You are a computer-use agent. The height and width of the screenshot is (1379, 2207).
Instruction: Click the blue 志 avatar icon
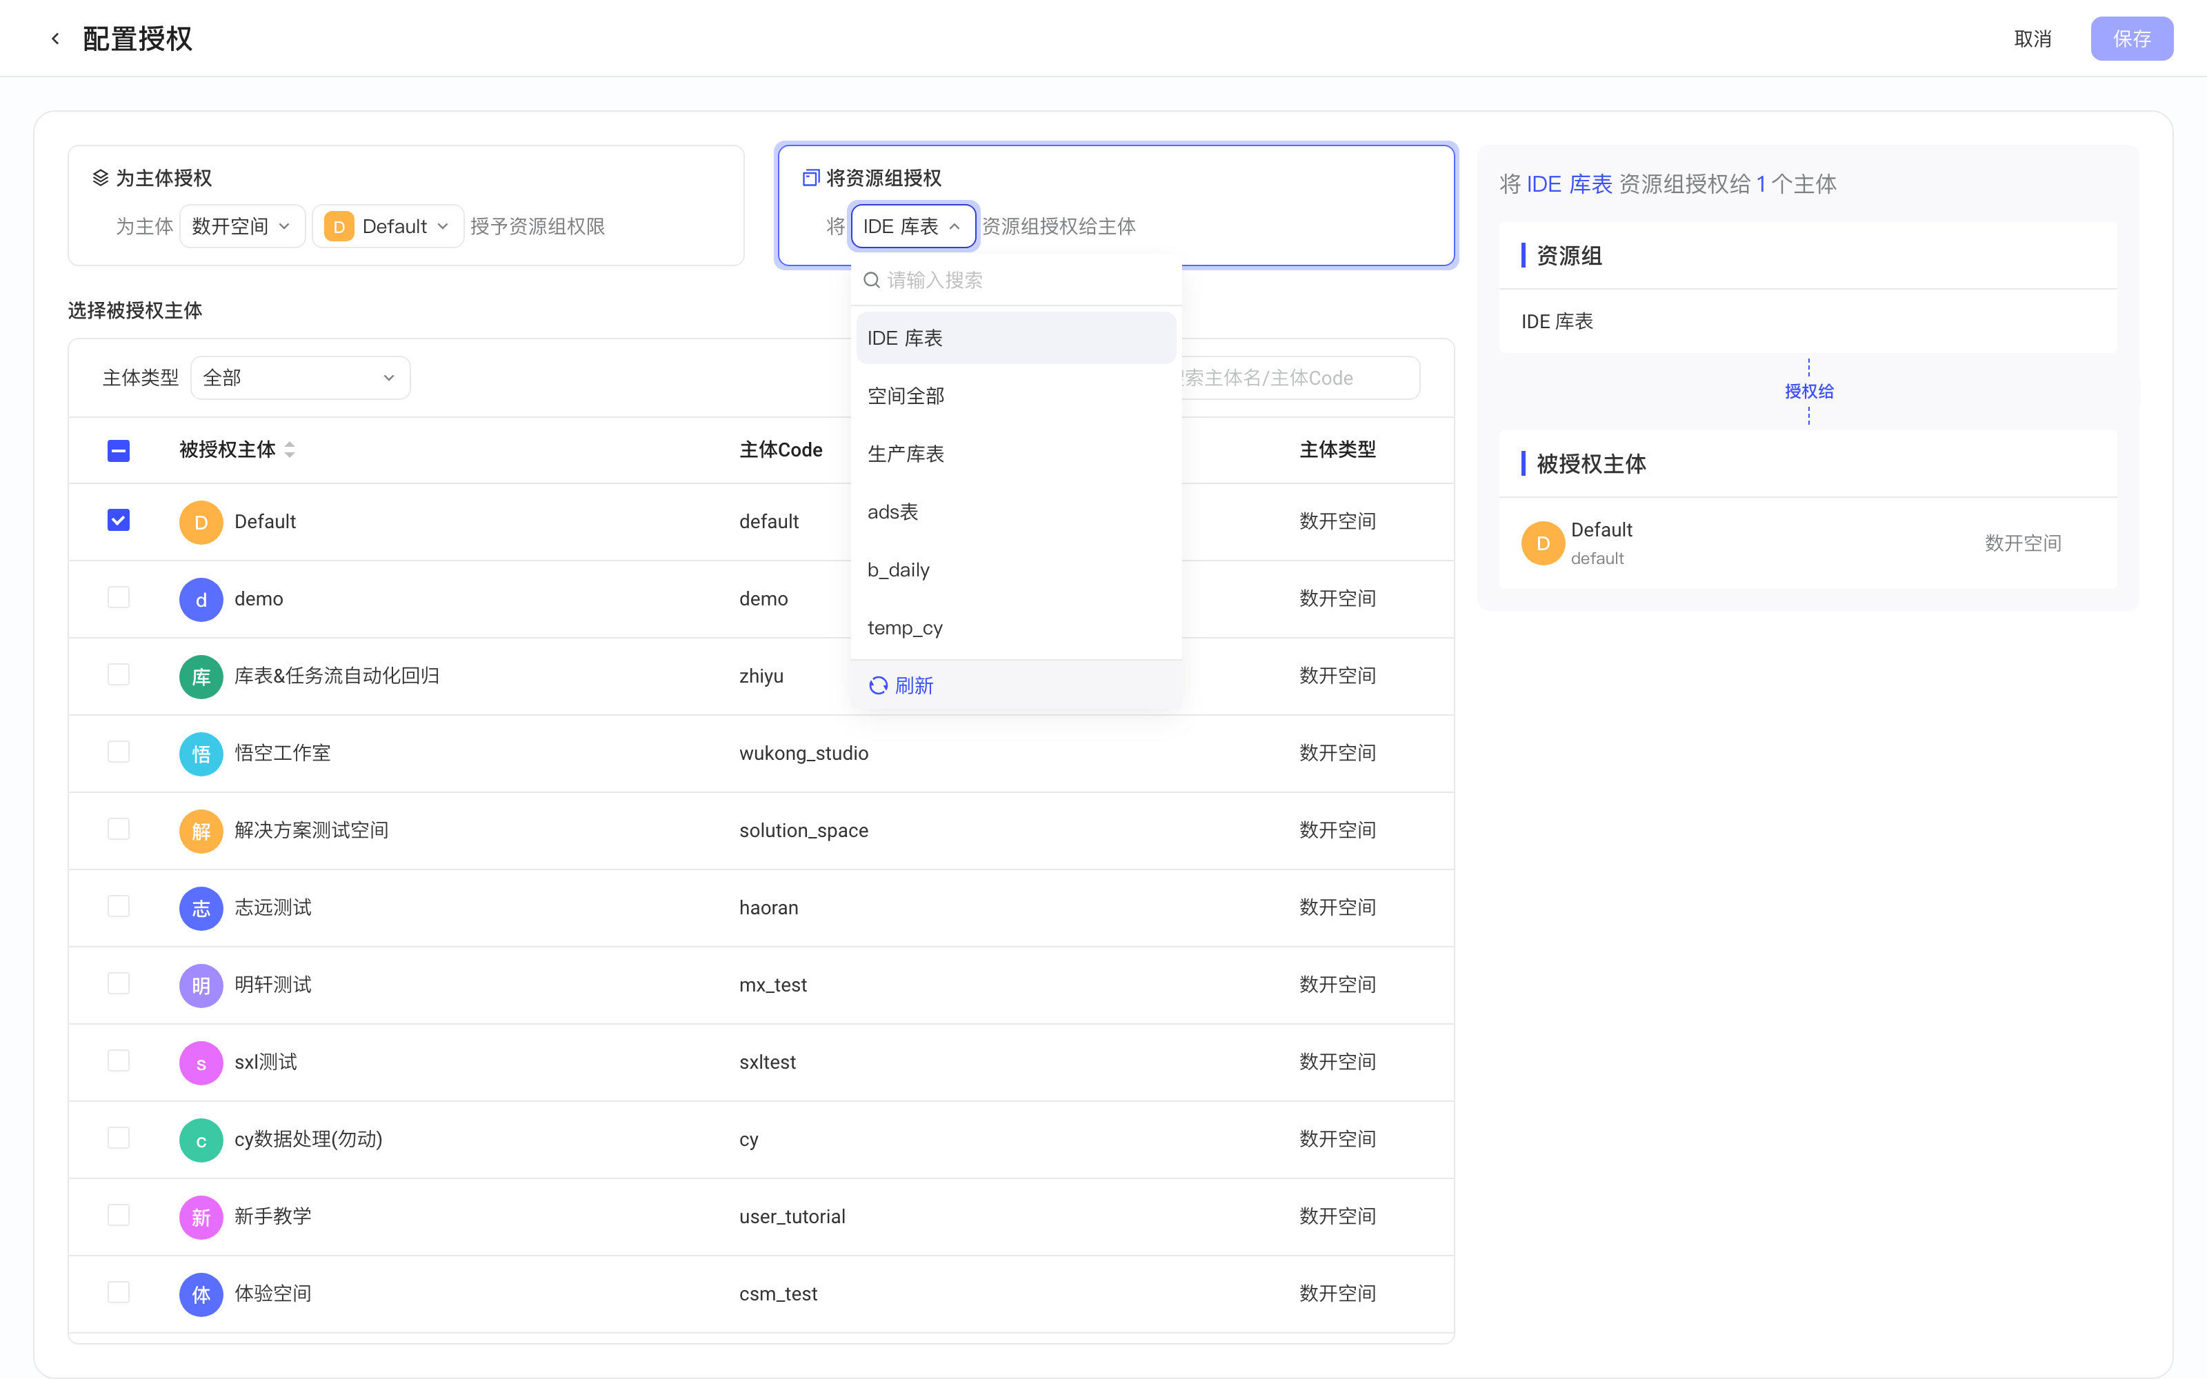click(x=201, y=908)
